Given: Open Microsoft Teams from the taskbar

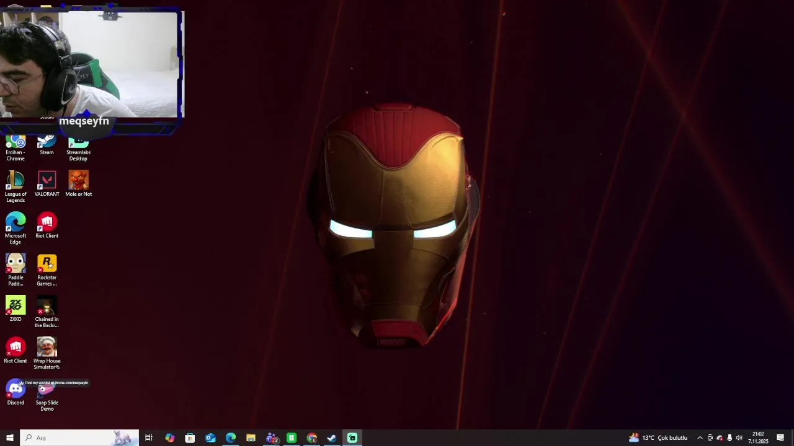Looking at the screenshot, I should [x=272, y=438].
